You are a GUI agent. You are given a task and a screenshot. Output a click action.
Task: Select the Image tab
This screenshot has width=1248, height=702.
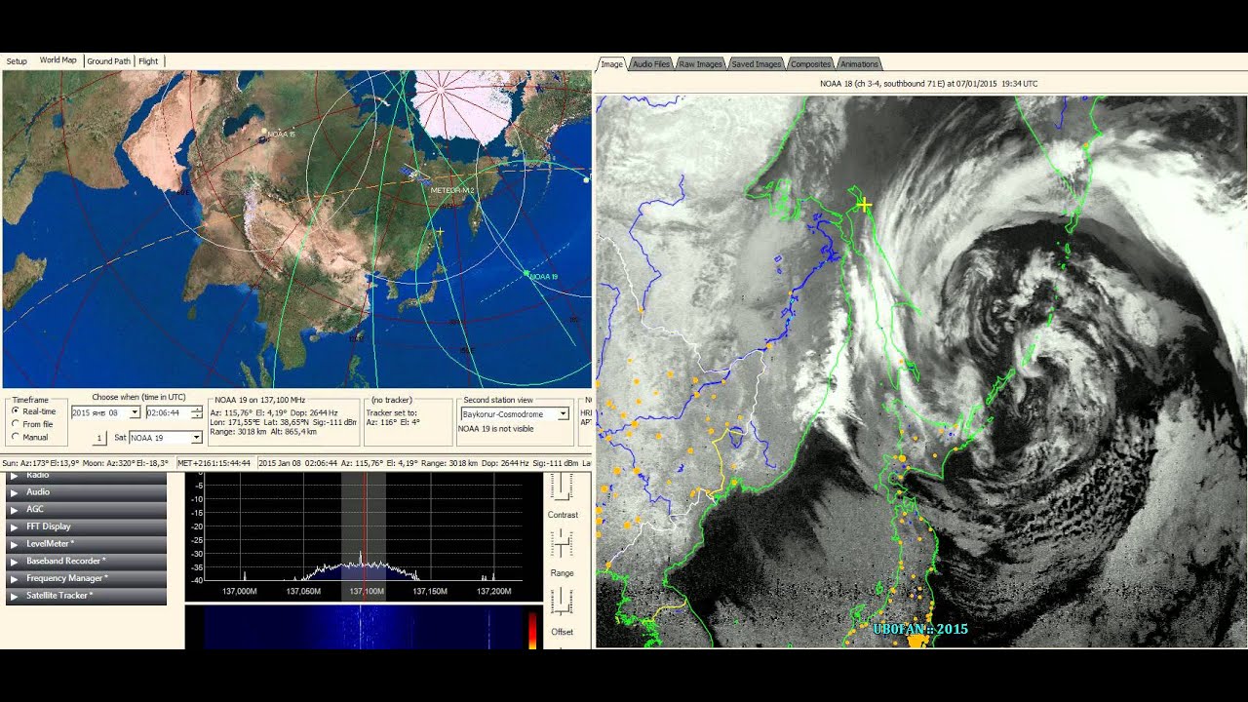(611, 64)
